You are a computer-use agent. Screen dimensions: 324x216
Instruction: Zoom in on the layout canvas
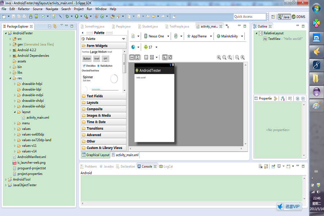click(243, 57)
